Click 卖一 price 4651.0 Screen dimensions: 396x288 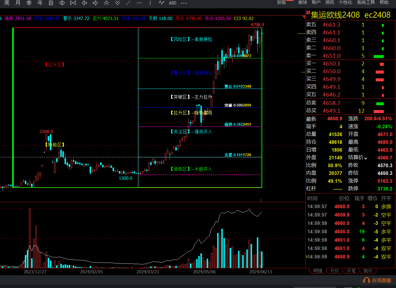331,56
